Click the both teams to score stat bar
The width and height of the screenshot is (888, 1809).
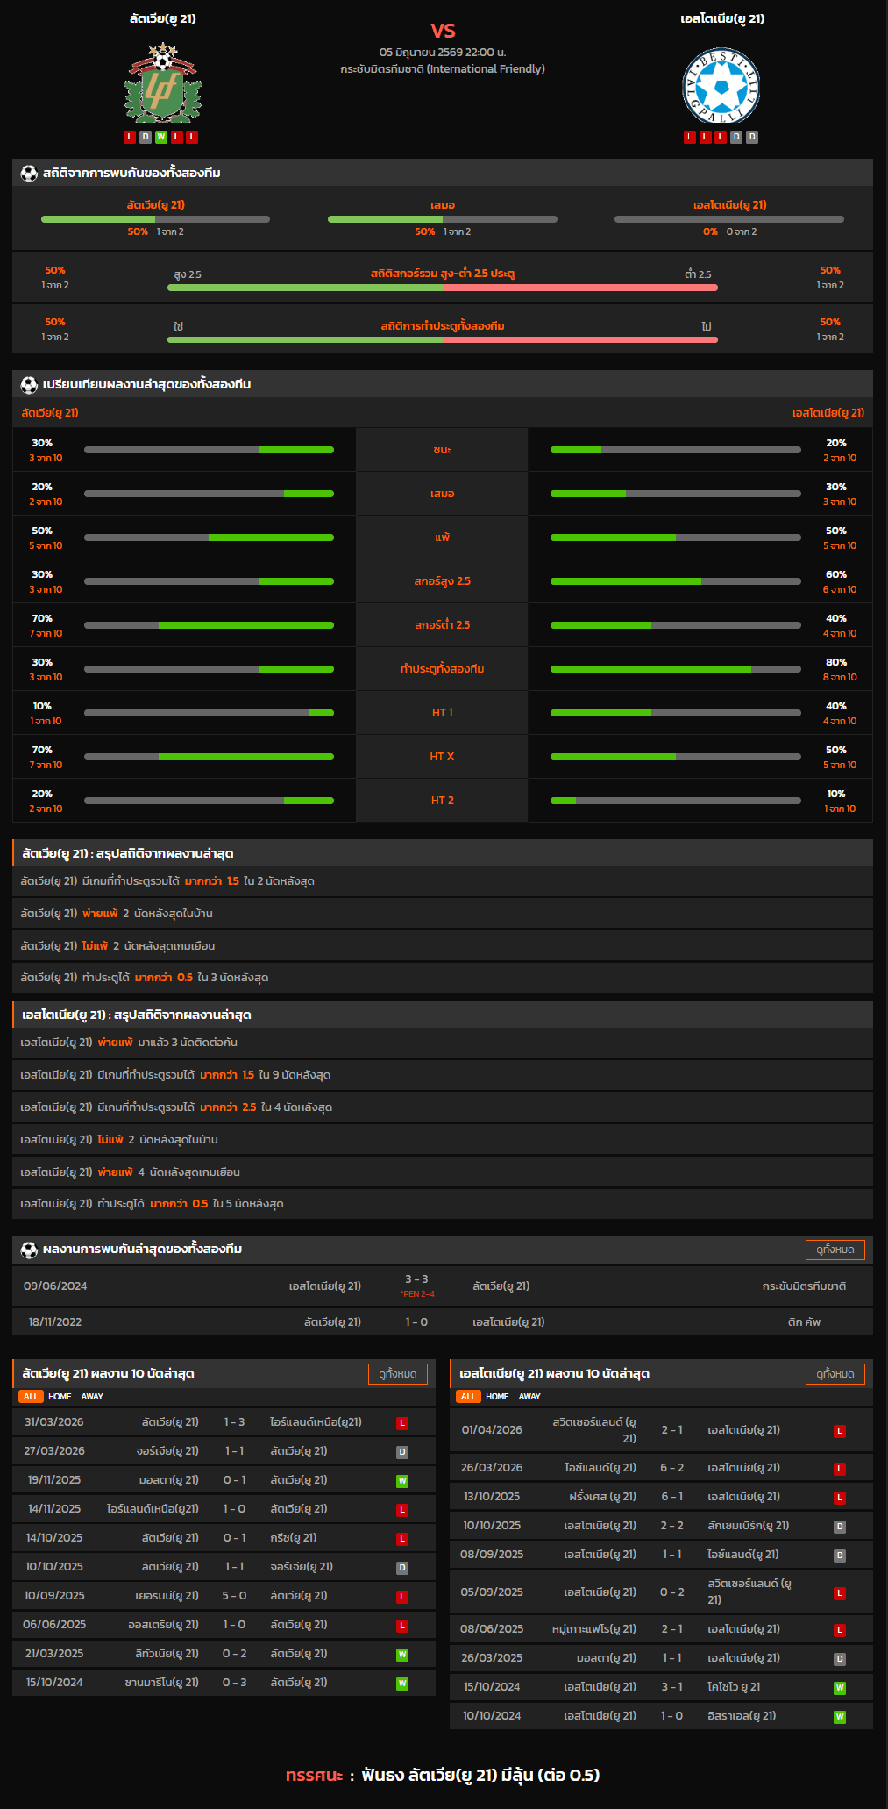tap(443, 339)
